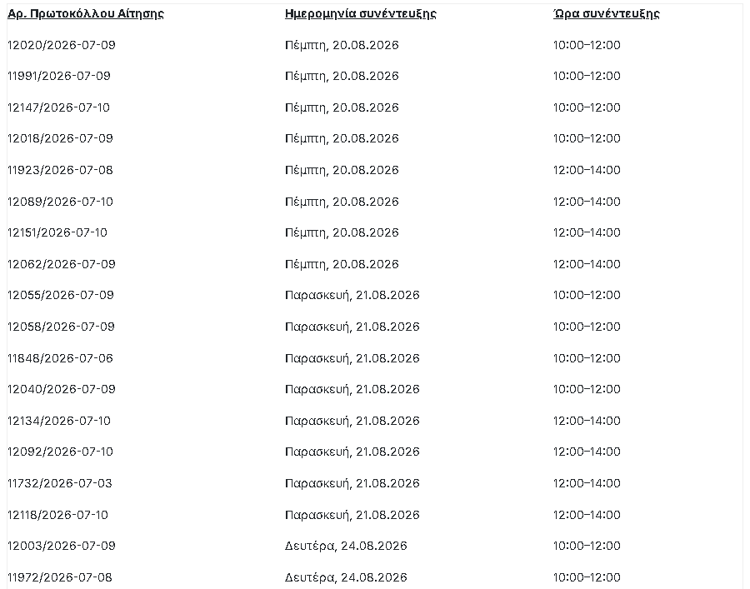This screenshot has width=750, height=589.
Task: Click protocol entry 11923/2026-07-08
Action: pyautogui.click(x=60, y=170)
